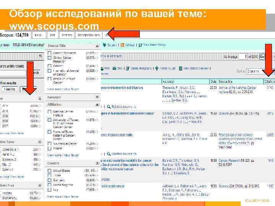Check the United States country checkbox

click(49, 171)
